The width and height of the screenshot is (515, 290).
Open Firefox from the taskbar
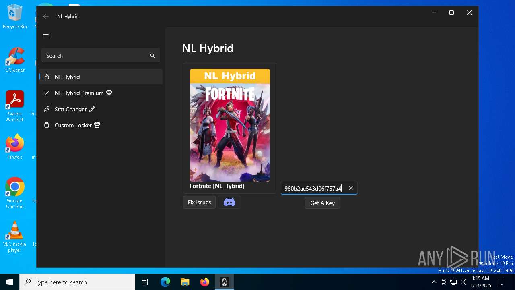point(205,282)
